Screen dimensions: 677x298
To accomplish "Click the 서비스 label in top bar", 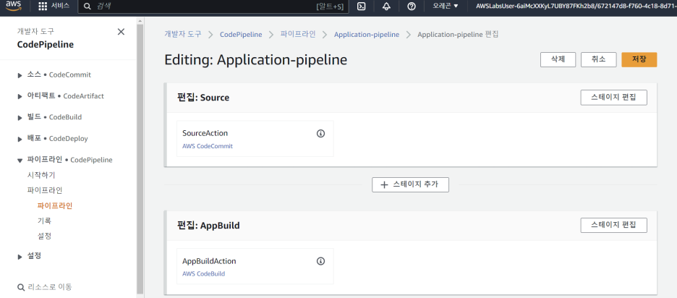I will (x=61, y=6).
